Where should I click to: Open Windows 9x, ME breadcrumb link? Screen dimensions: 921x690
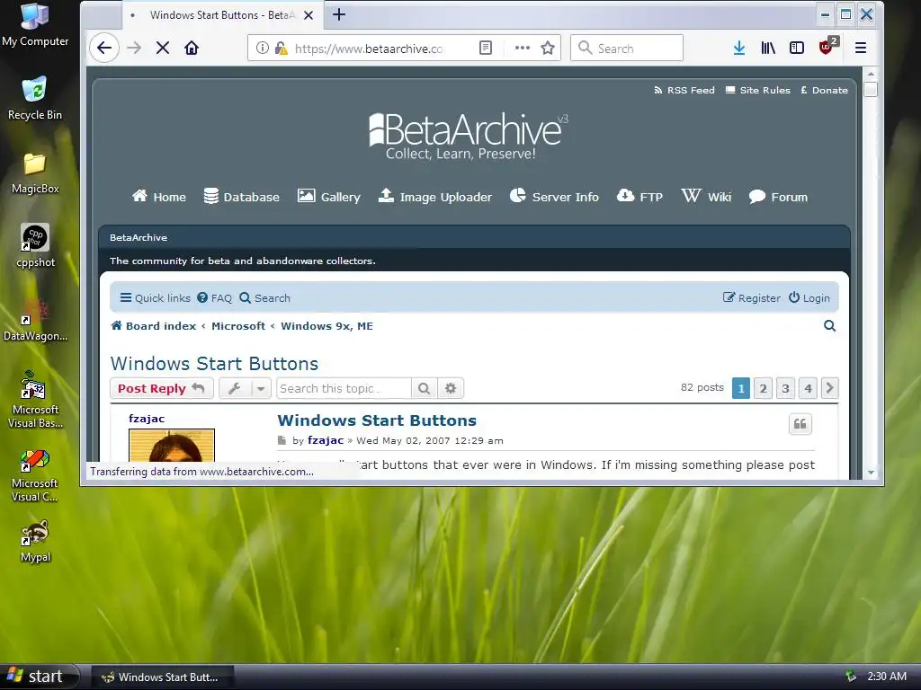tap(326, 326)
